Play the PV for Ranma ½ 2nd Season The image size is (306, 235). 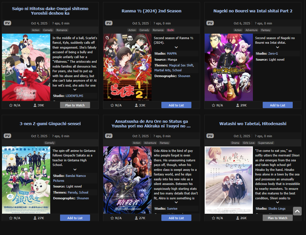coord(109,23)
